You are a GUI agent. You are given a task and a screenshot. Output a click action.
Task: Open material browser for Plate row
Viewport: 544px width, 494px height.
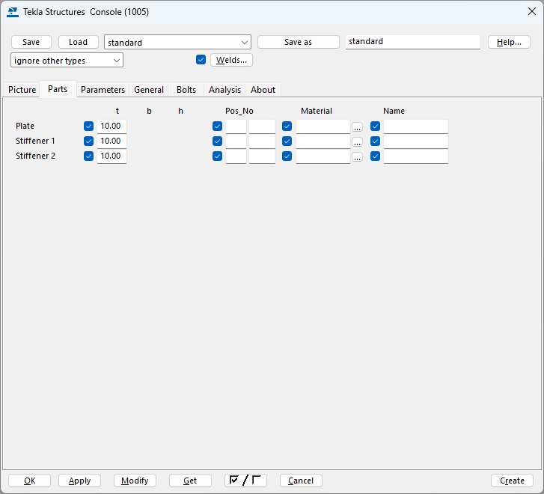pyautogui.click(x=358, y=126)
